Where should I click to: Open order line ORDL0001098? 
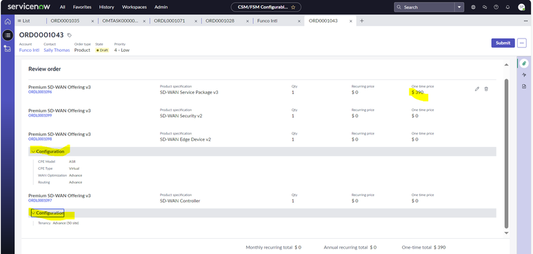pos(40,139)
